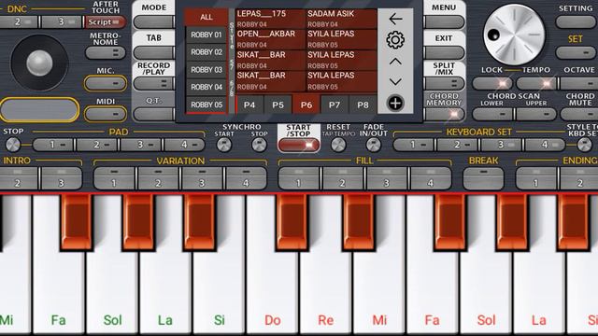The width and height of the screenshot is (598, 336).
Task: Click the SET button
Action: [x=576, y=52]
